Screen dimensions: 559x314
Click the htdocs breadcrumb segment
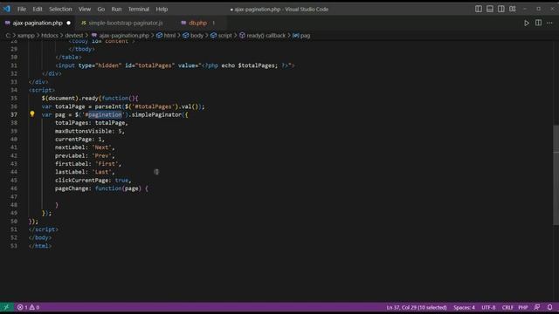(x=50, y=36)
